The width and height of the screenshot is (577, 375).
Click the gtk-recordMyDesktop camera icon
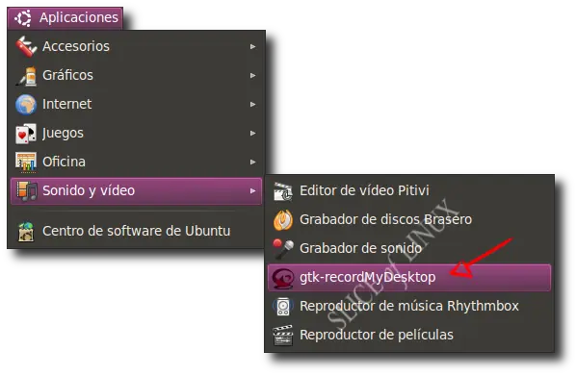click(283, 278)
